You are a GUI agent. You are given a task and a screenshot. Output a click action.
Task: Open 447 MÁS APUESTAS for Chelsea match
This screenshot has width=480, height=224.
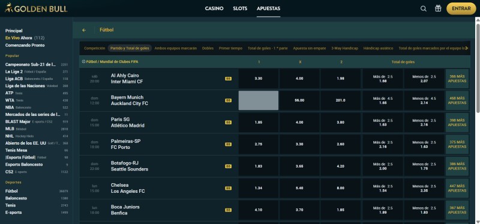pyautogui.click(x=457, y=188)
